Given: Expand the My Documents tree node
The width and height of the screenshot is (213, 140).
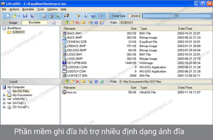Looking at the screenshot, I should click(4, 95).
